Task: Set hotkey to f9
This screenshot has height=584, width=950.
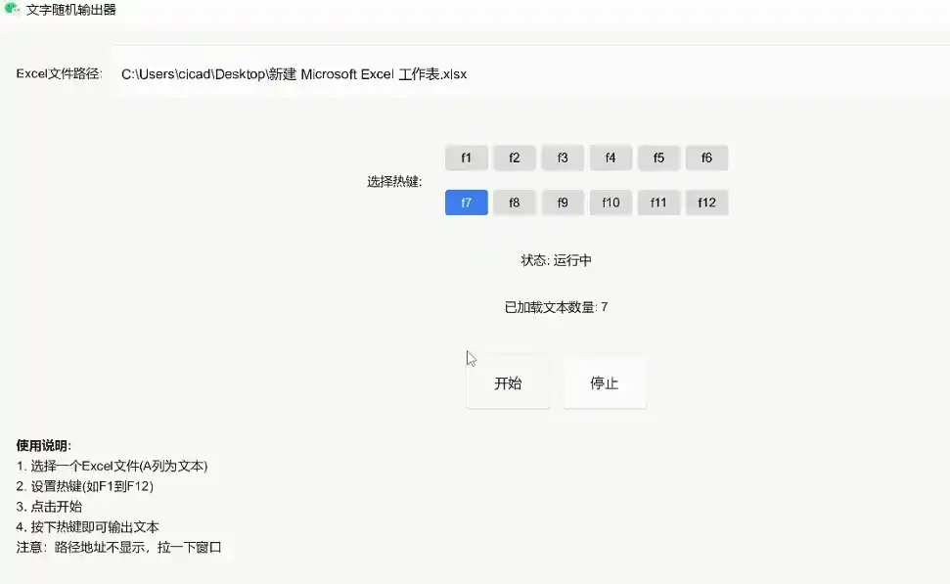Action: (x=563, y=202)
